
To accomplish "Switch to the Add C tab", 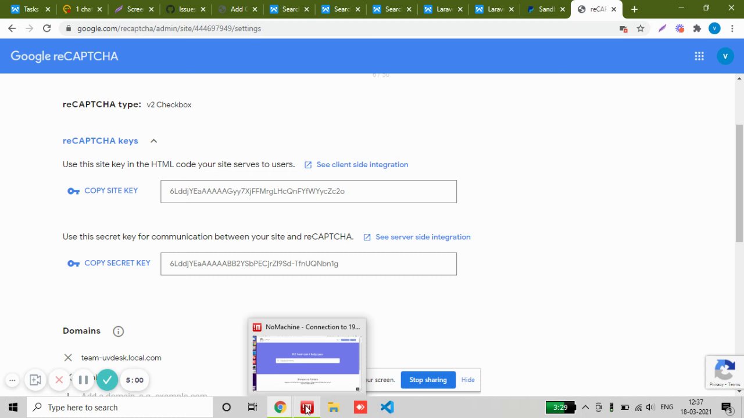I will pyautogui.click(x=235, y=9).
